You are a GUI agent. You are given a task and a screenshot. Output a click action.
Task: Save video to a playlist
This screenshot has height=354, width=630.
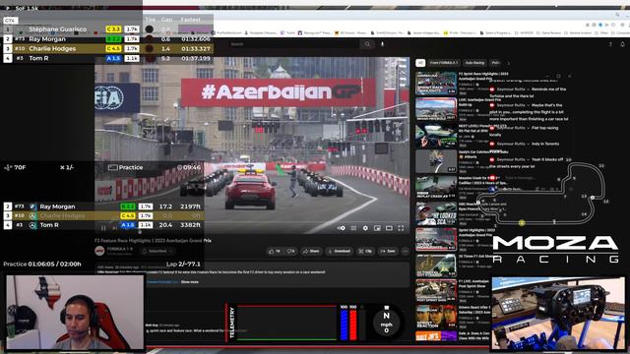[388, 251]
